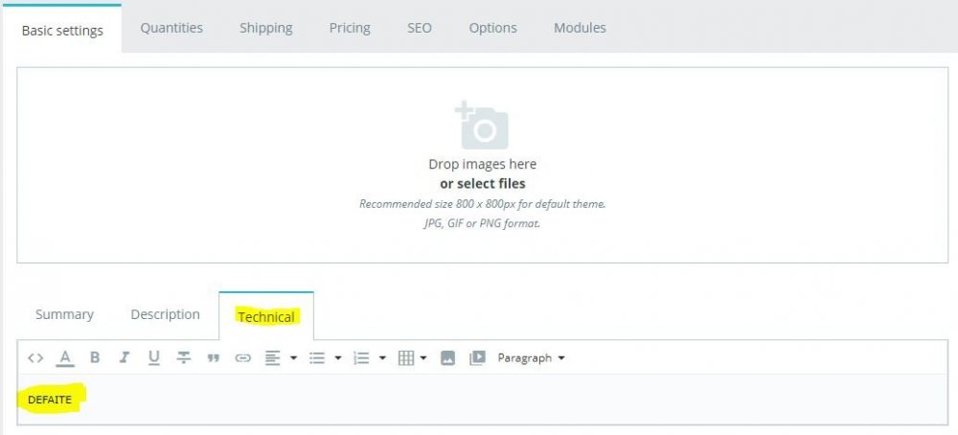Image resolution: width=958 pixels, height=435 pixels.
Task: Expand the table options arrow
Action: pos(422,358)
